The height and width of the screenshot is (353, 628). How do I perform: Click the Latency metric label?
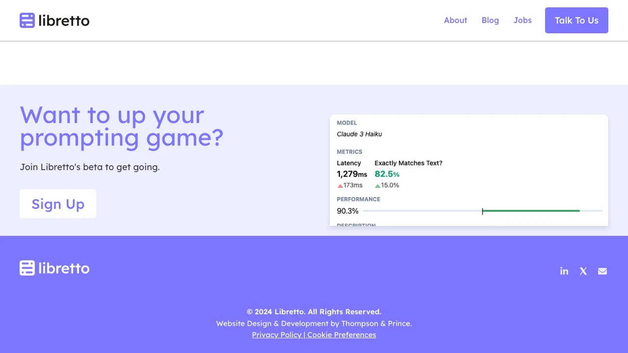pos(349,163)
